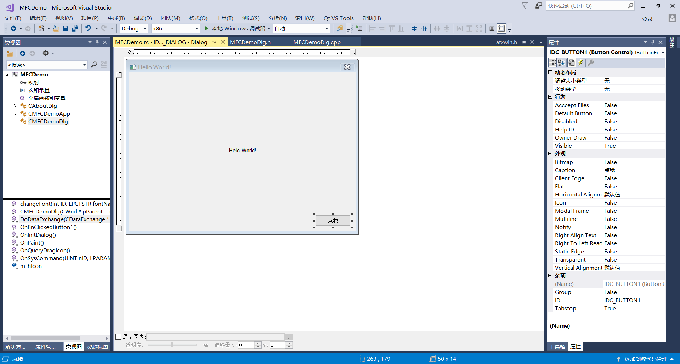Click the Open File folder icon
Image resolution: width=680 pixels, height=364 pixels.
[x=56, y=29]
